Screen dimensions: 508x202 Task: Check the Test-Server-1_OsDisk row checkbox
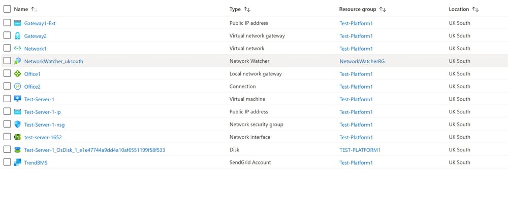tap(7, 149)
